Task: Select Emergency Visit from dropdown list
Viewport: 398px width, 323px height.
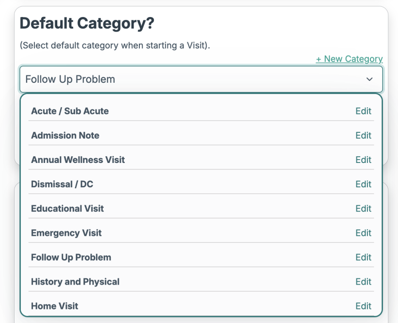Action: pyautogui.click(x=66, y=233)
